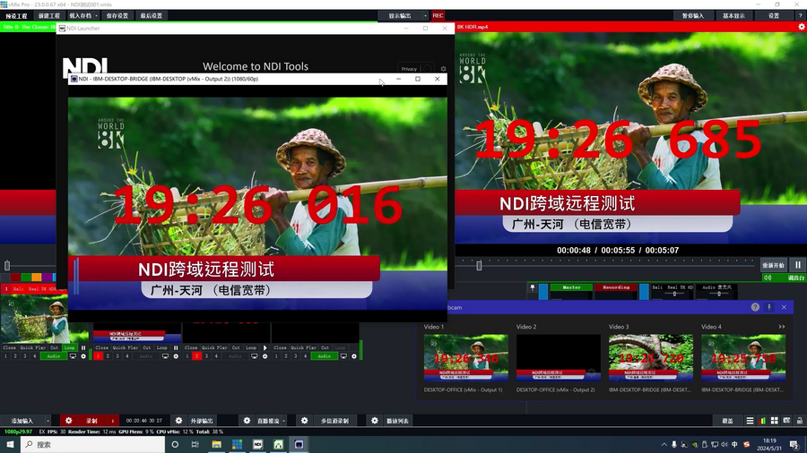Click the speaker icon beside 调音台
Screen dimensions: 807x453
(x=768, y=278)
